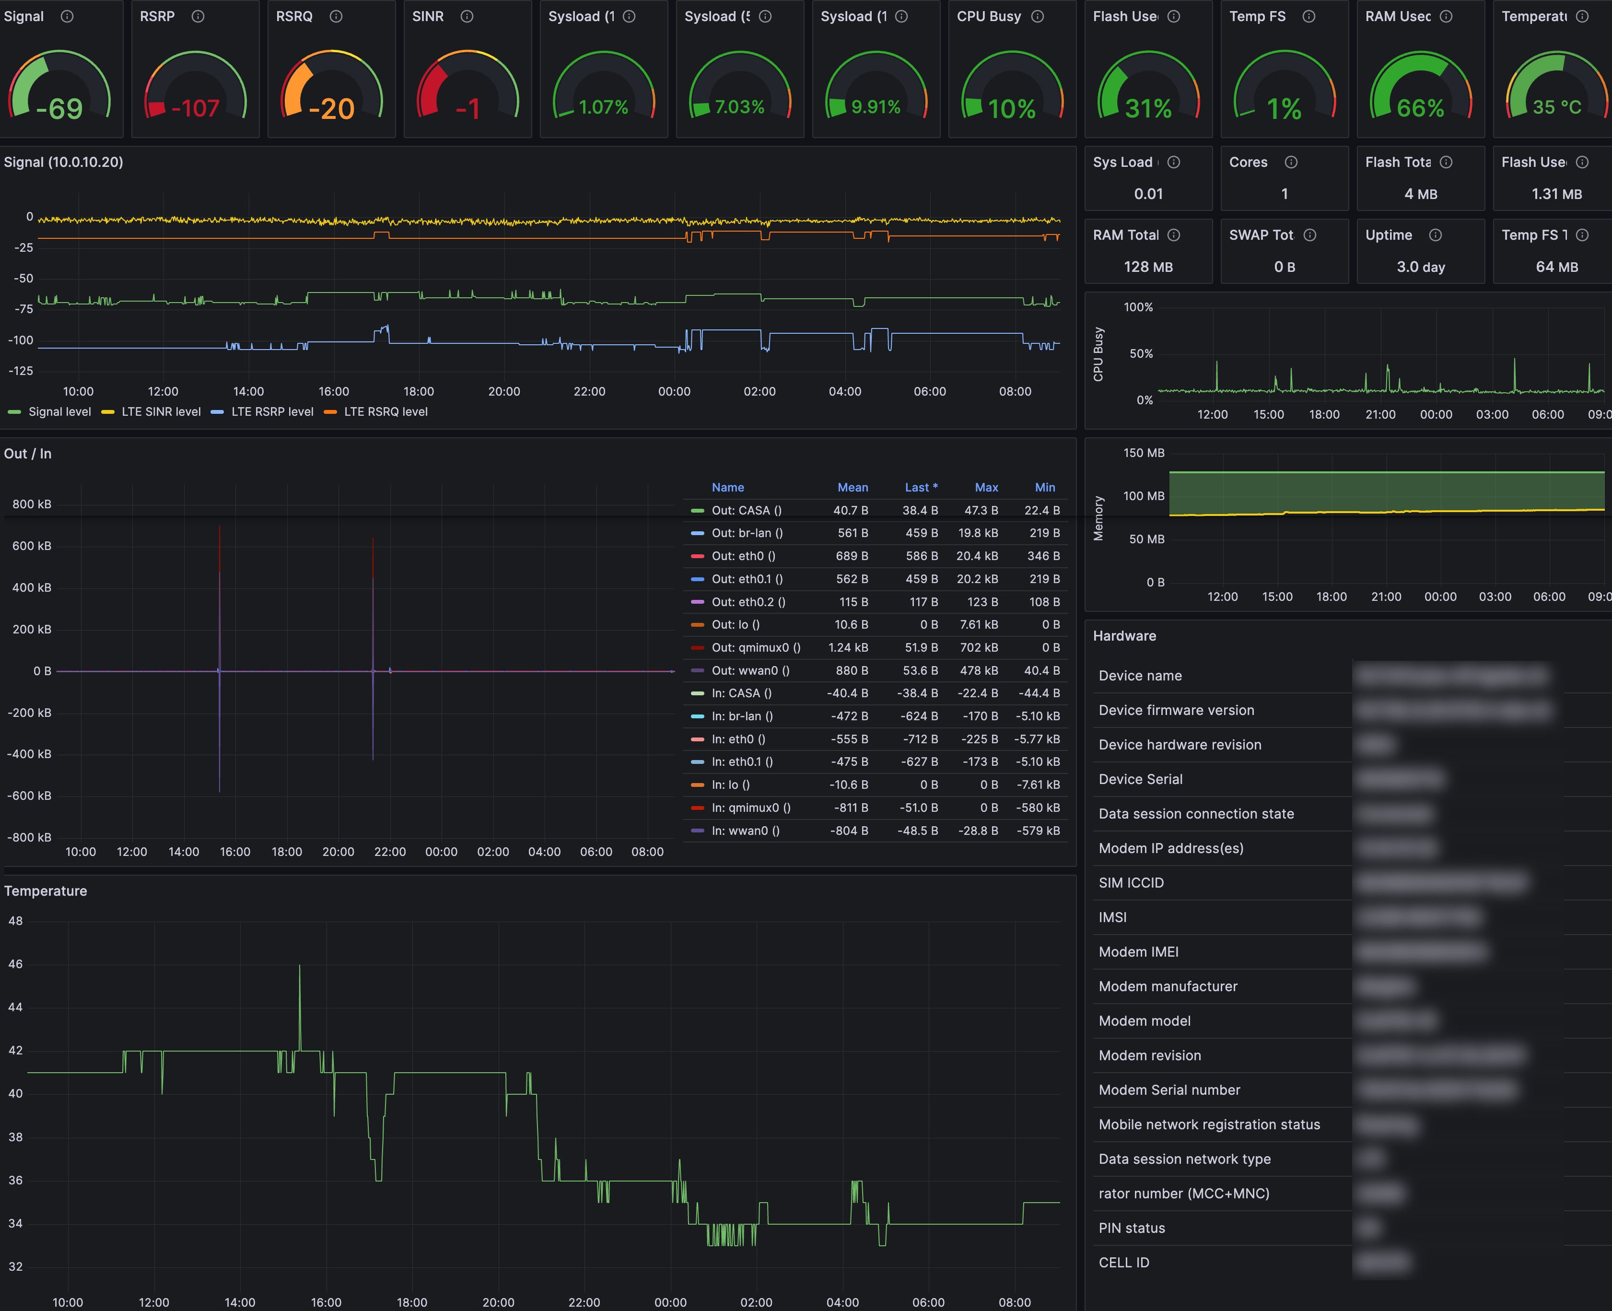Sort legend table by Max column
The width and height of the screenshot is (1612, 1311).
coord(986,488)
